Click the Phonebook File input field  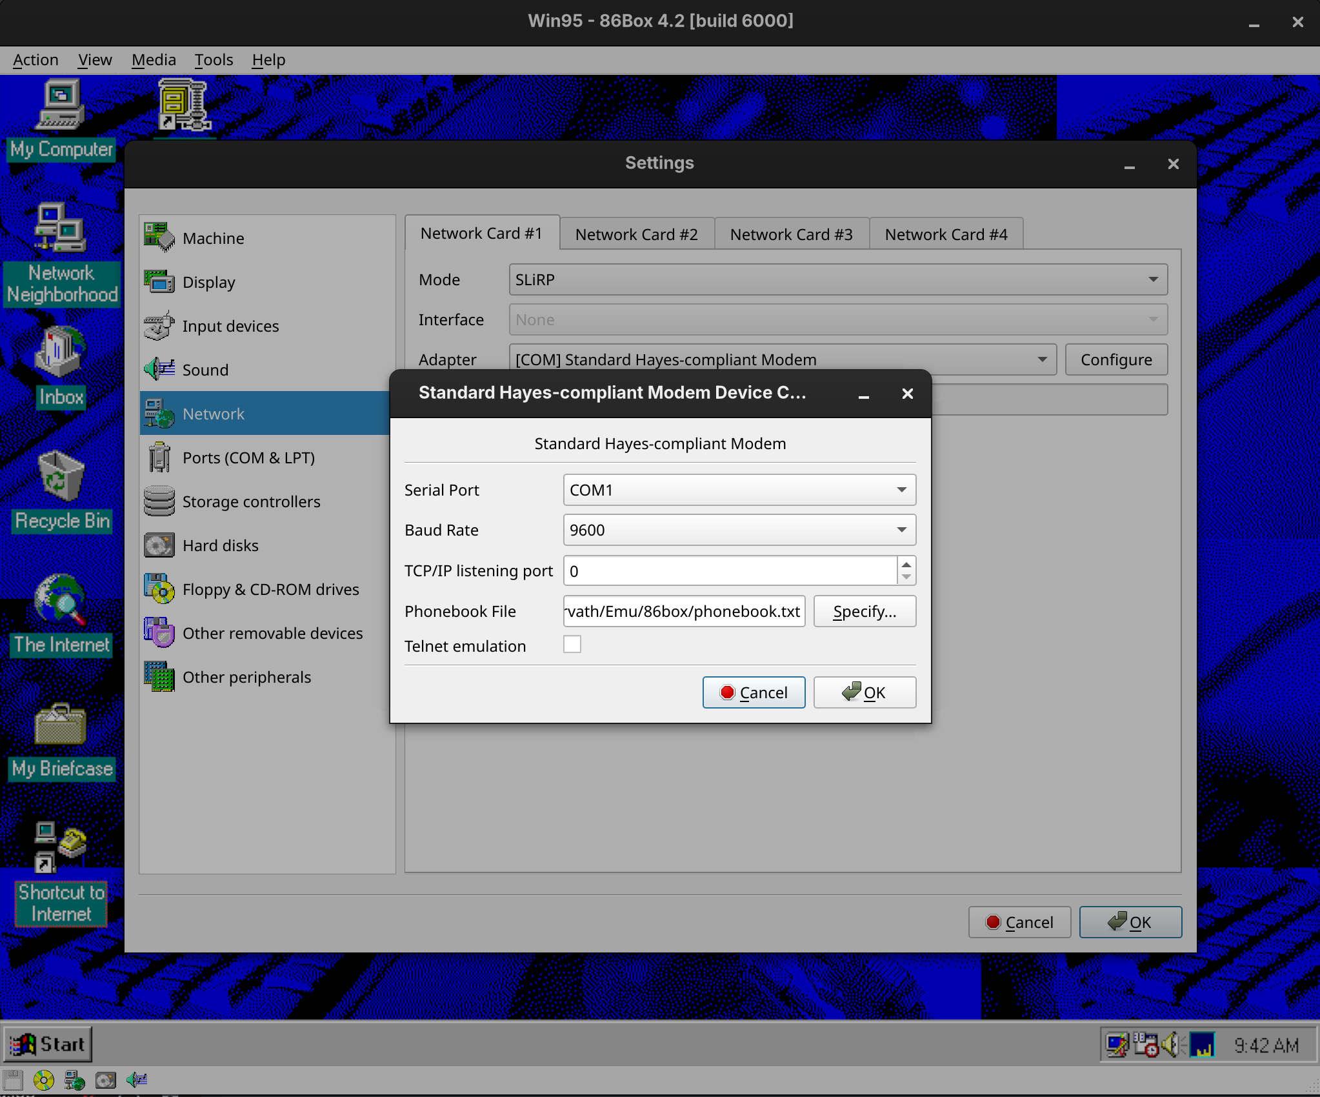click(x=683, y=611)
